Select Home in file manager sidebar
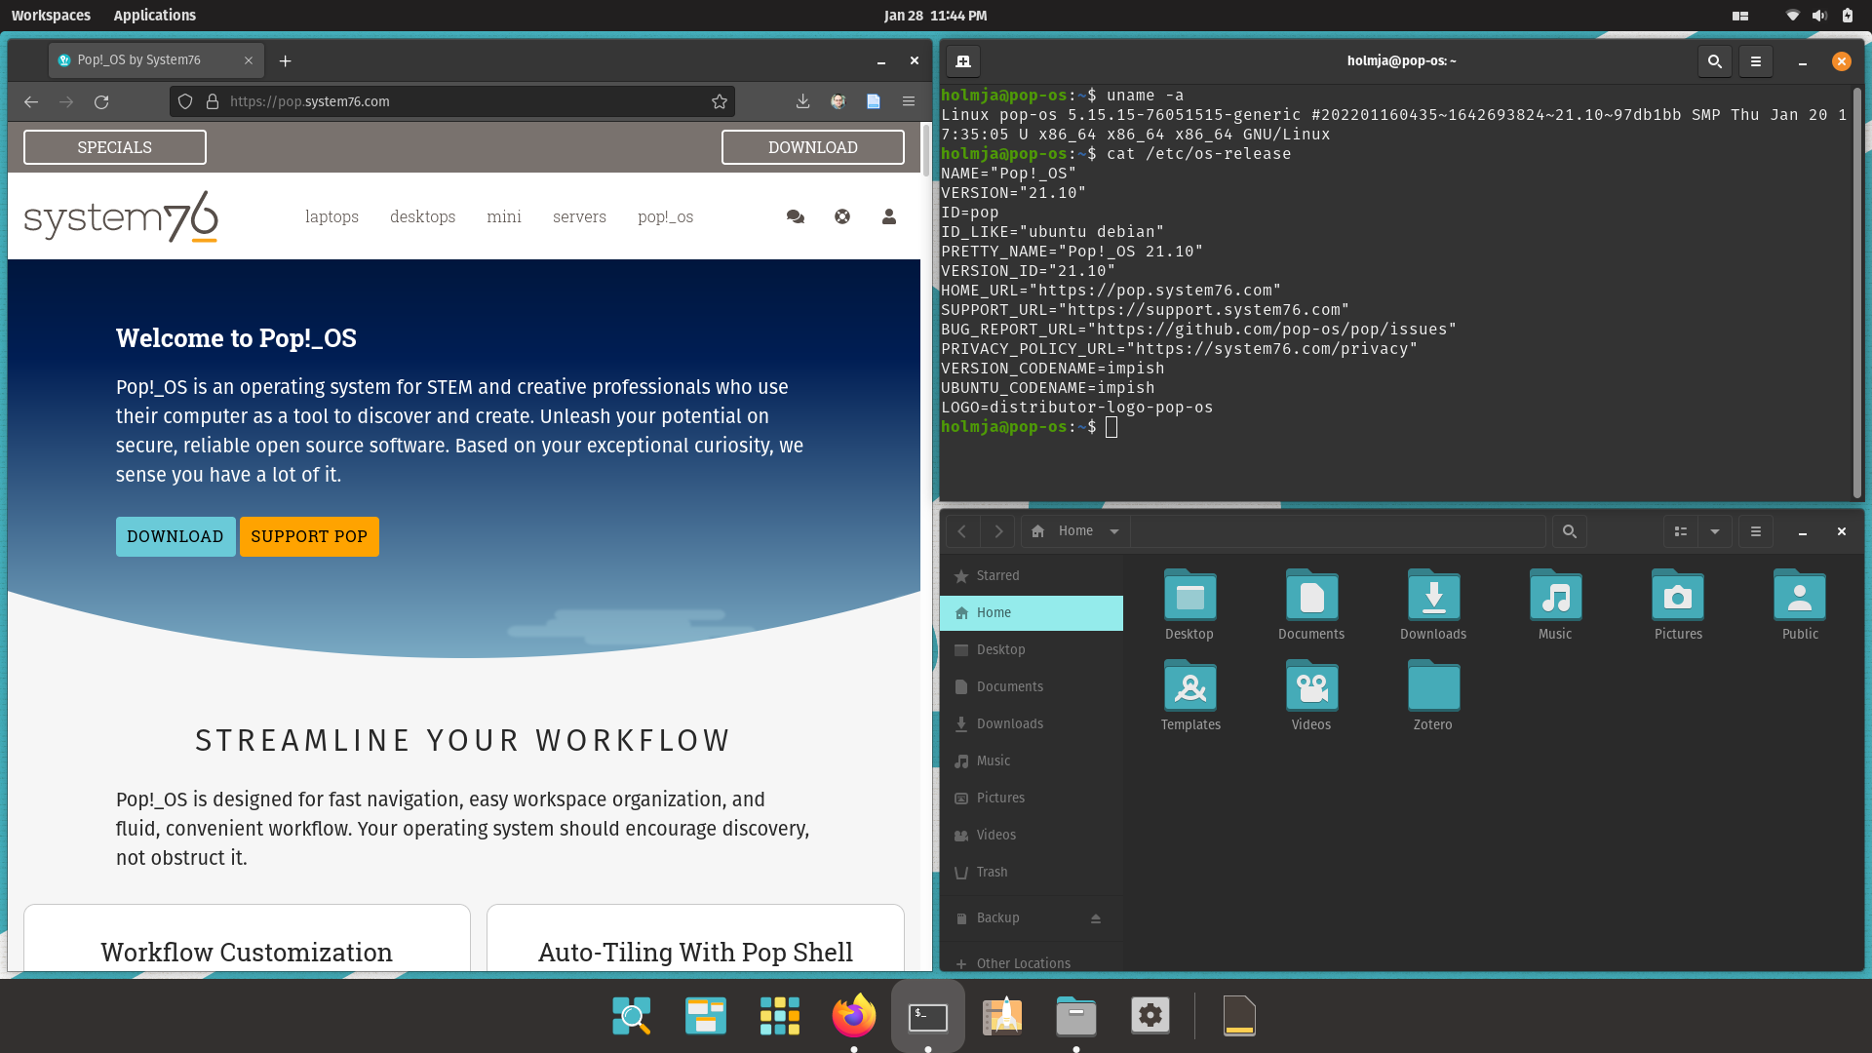Image resolution: width=1872 pixels, height=1053 pixels. 1032,613
